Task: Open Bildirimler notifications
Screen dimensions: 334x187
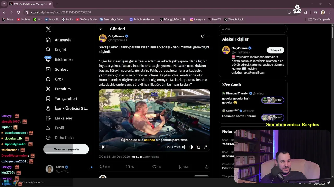Action: coord(59,59)
